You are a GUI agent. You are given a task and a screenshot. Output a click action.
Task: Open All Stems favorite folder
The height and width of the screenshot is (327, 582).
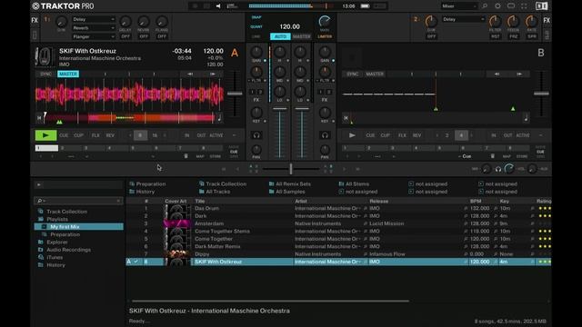point(354,183)
